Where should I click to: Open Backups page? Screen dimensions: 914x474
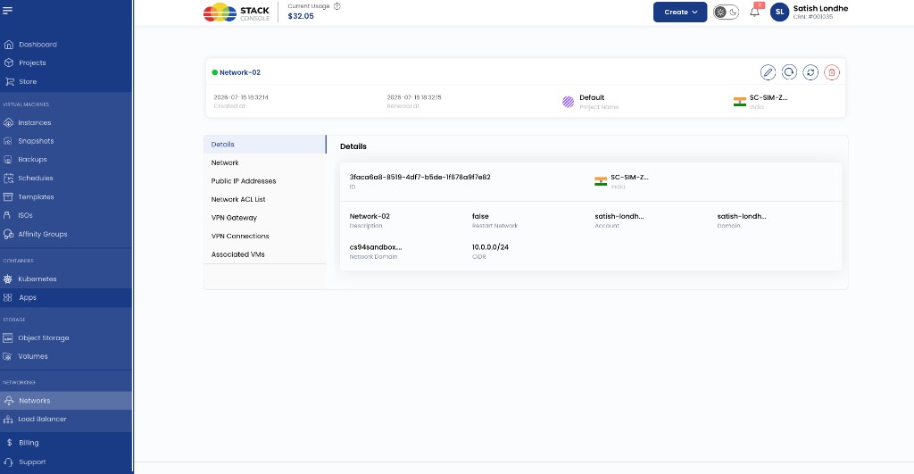coord(32,159)
